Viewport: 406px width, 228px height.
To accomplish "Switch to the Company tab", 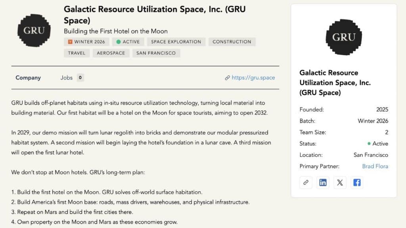I will point(28,78).
